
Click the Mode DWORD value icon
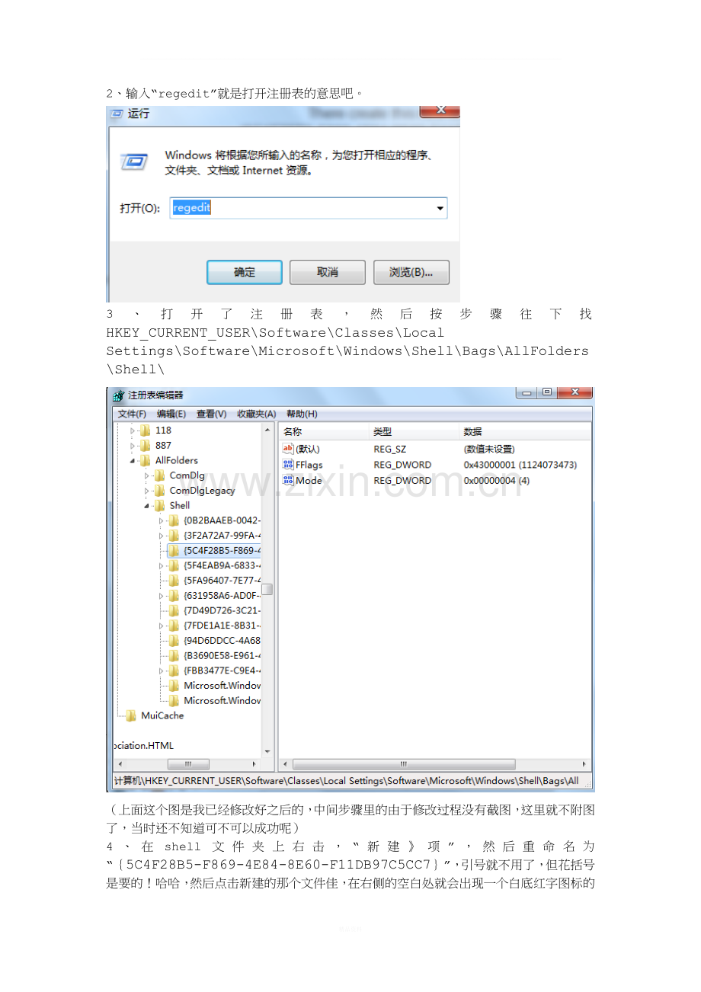click(288, 481)
